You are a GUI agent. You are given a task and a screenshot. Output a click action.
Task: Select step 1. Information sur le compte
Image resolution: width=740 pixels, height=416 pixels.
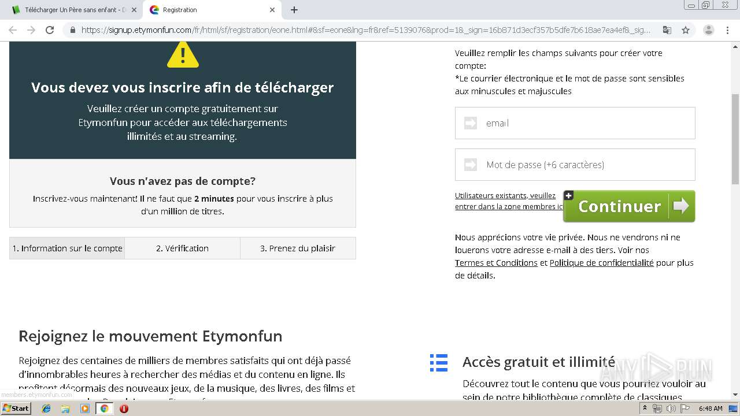[x=67, y=248]
